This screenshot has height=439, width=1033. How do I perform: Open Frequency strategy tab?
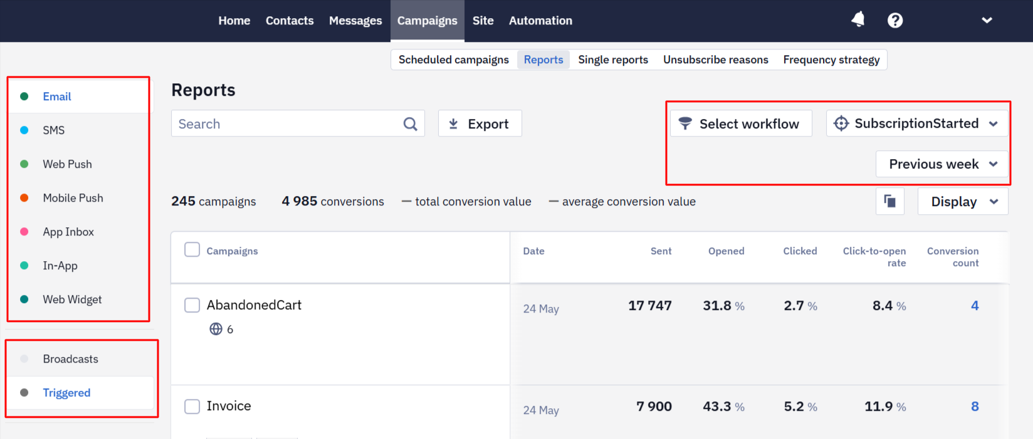point(831,59)
